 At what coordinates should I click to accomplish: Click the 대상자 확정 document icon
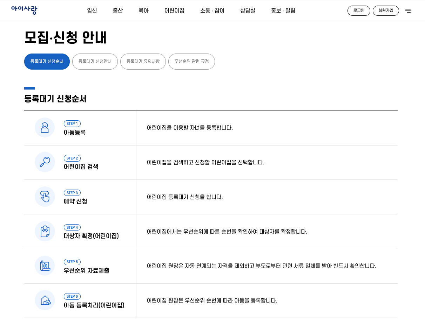[45, 231]
